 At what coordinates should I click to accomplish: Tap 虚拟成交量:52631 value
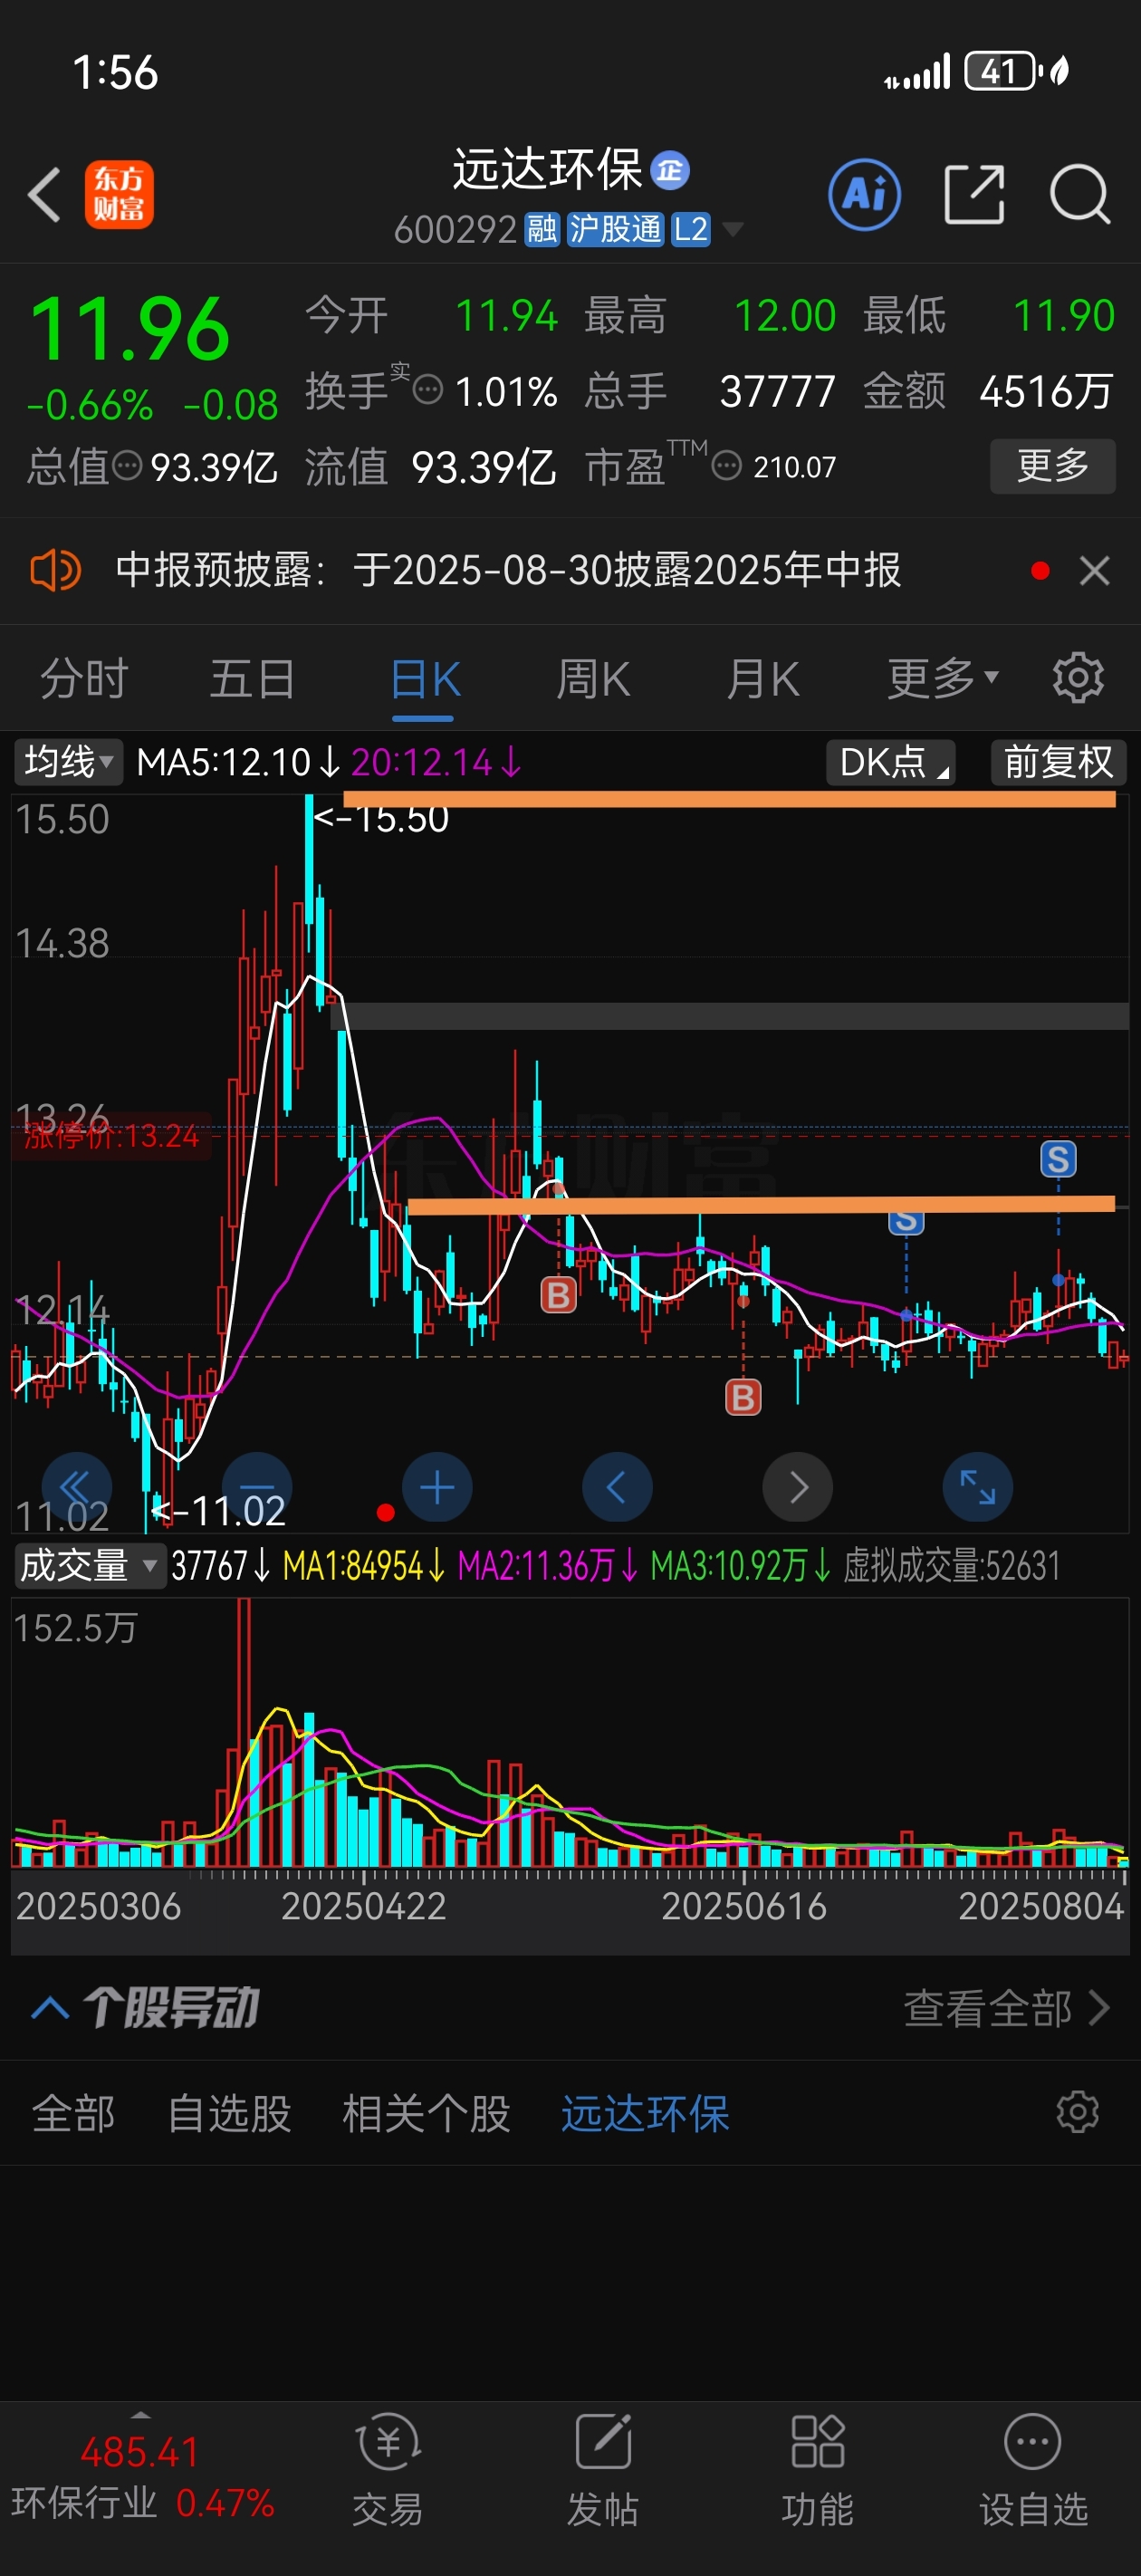(952, 1566)
